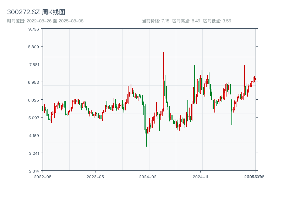Select the 当前价格 7.15 label
Viewport: 284px width, 213px height.
[155, 21]
